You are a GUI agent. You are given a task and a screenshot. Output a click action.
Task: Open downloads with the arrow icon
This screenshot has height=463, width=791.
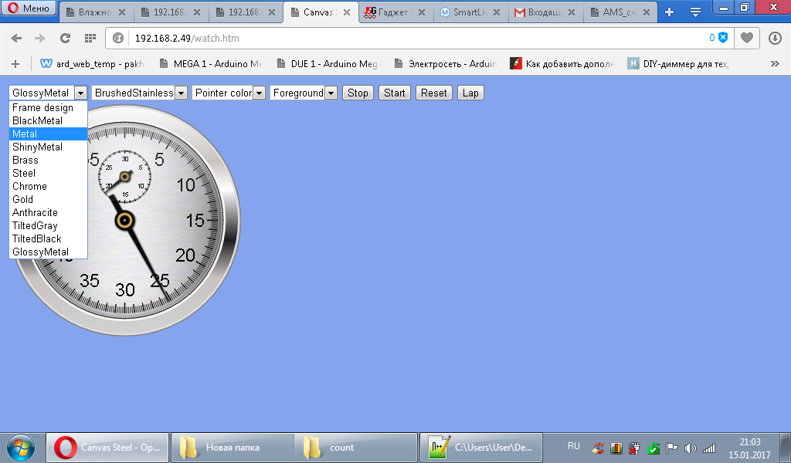coord(774,36)
